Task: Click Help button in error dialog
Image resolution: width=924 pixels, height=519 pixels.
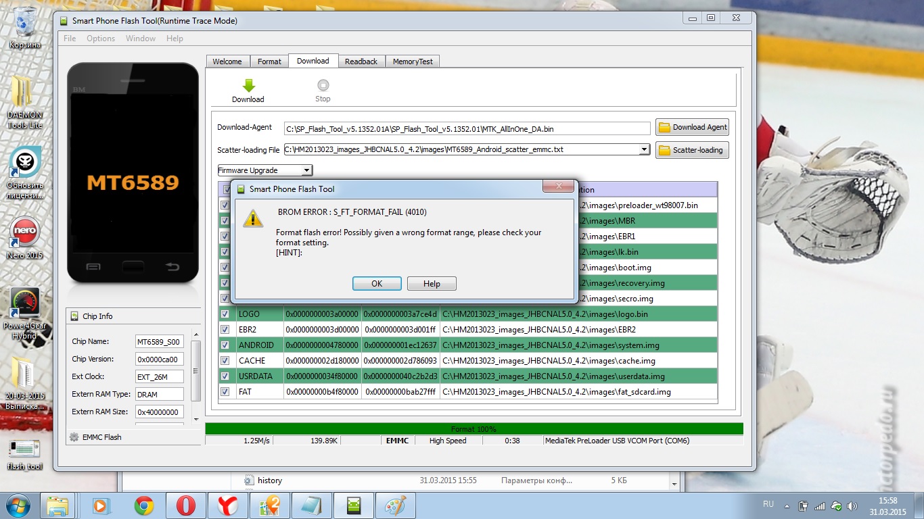Action: click(432, 284)
